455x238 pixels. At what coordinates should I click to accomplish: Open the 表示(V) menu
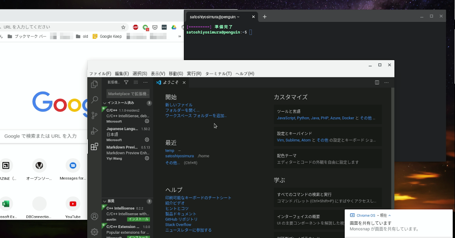click(x=158, y=74)
